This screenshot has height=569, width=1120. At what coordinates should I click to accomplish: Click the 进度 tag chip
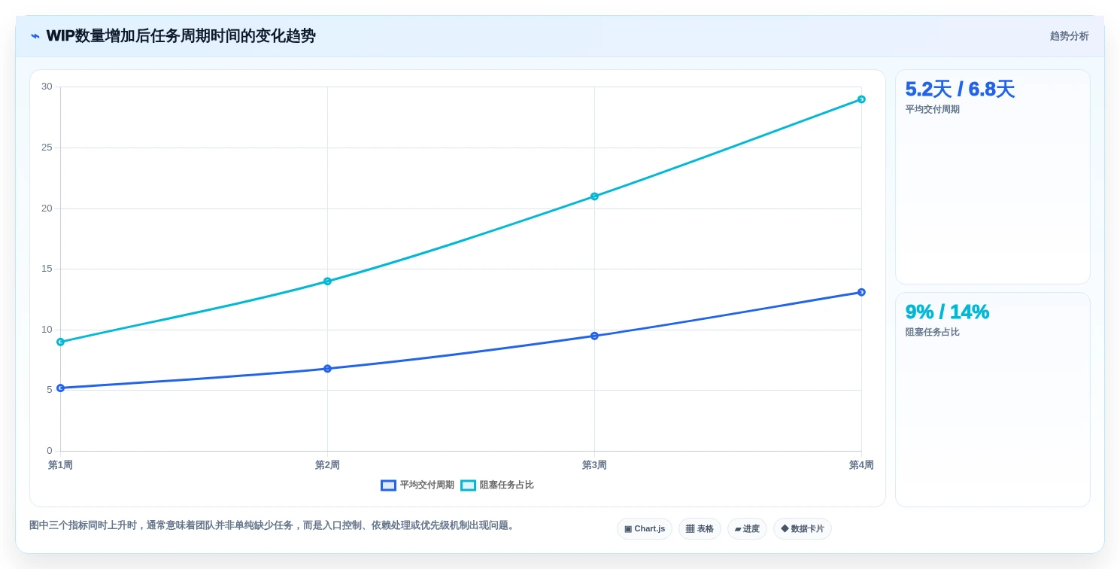click(747, 528)
